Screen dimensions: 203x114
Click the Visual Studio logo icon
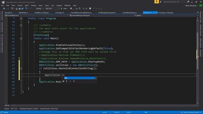point(3,2)
